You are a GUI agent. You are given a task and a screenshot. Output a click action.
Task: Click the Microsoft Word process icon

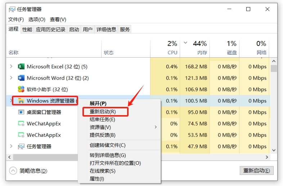coord(21,78)
